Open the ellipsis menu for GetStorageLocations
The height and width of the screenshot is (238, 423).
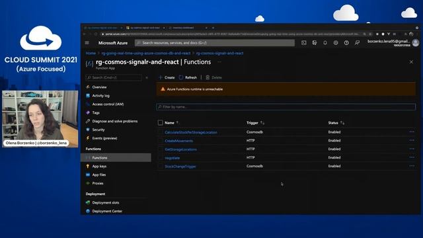tap(412, 149)
